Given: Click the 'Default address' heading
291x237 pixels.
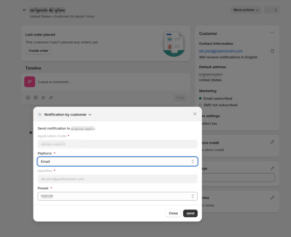Looking at the screenshot, I should tap(212, 67).
